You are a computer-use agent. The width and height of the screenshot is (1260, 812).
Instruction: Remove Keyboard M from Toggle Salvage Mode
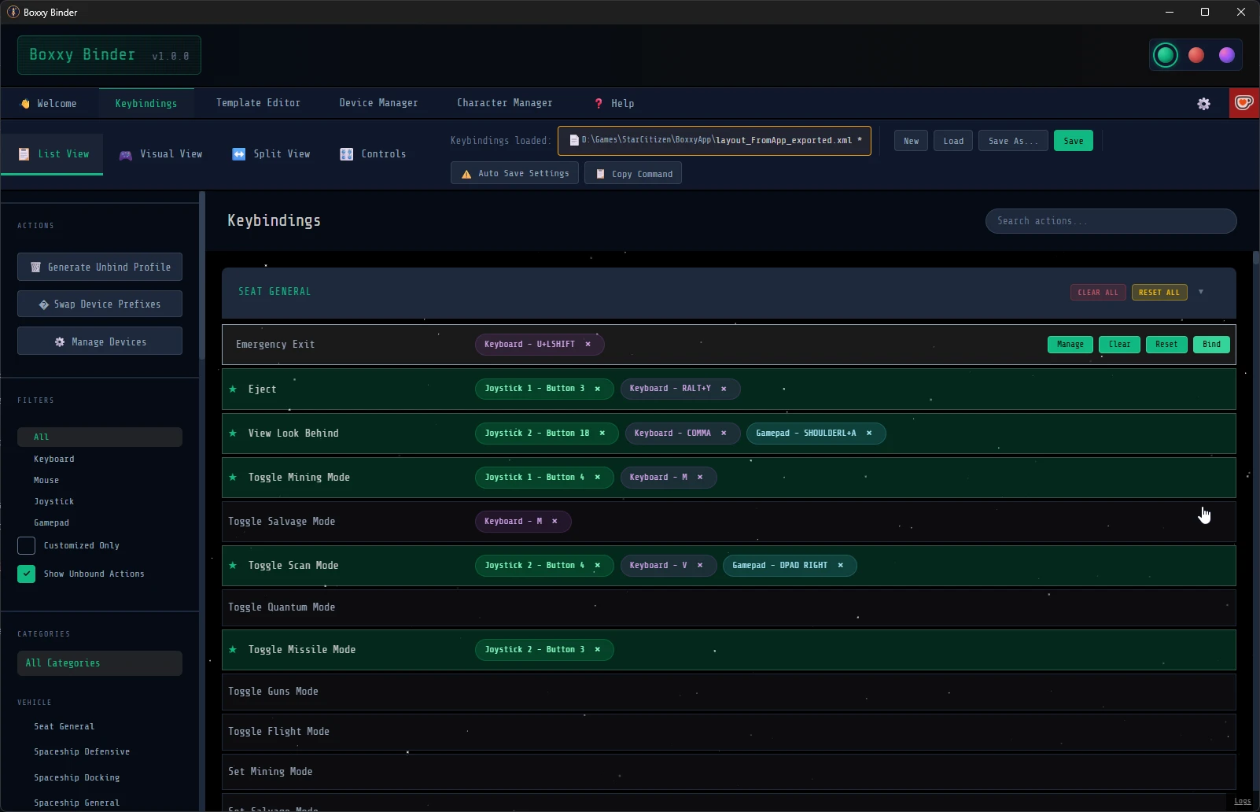554,521
